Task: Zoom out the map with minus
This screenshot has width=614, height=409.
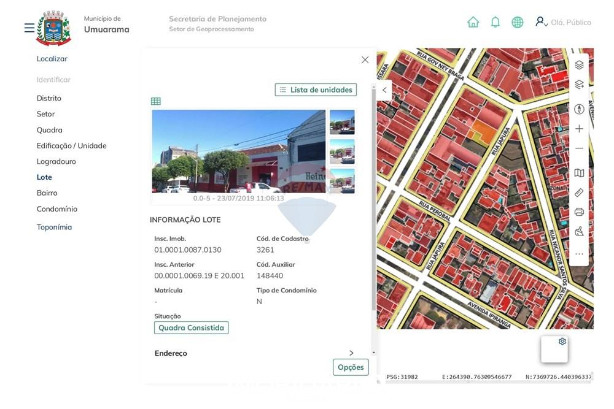Action: [579, 148]
